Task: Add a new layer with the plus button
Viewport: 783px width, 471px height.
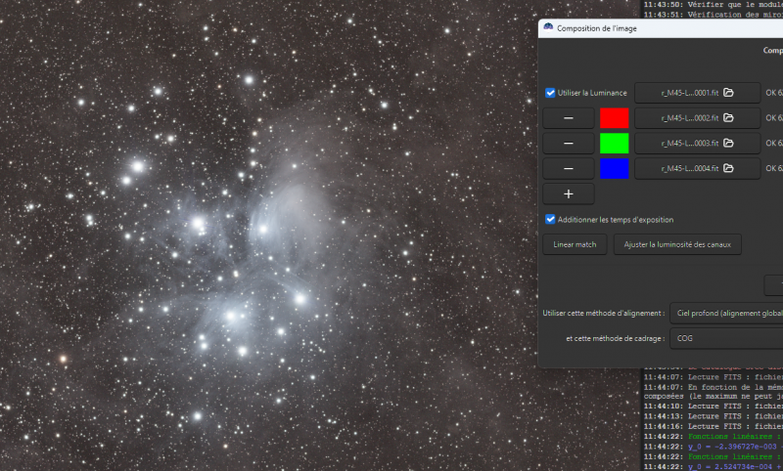Action: click(x=569, y=193)
